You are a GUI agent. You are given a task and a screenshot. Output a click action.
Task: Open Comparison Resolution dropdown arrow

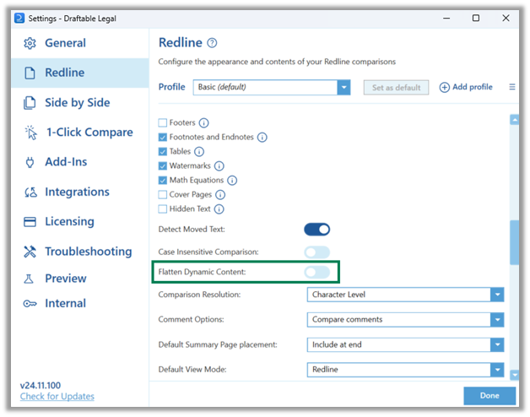pyautogui.click(x=497, y=295)
